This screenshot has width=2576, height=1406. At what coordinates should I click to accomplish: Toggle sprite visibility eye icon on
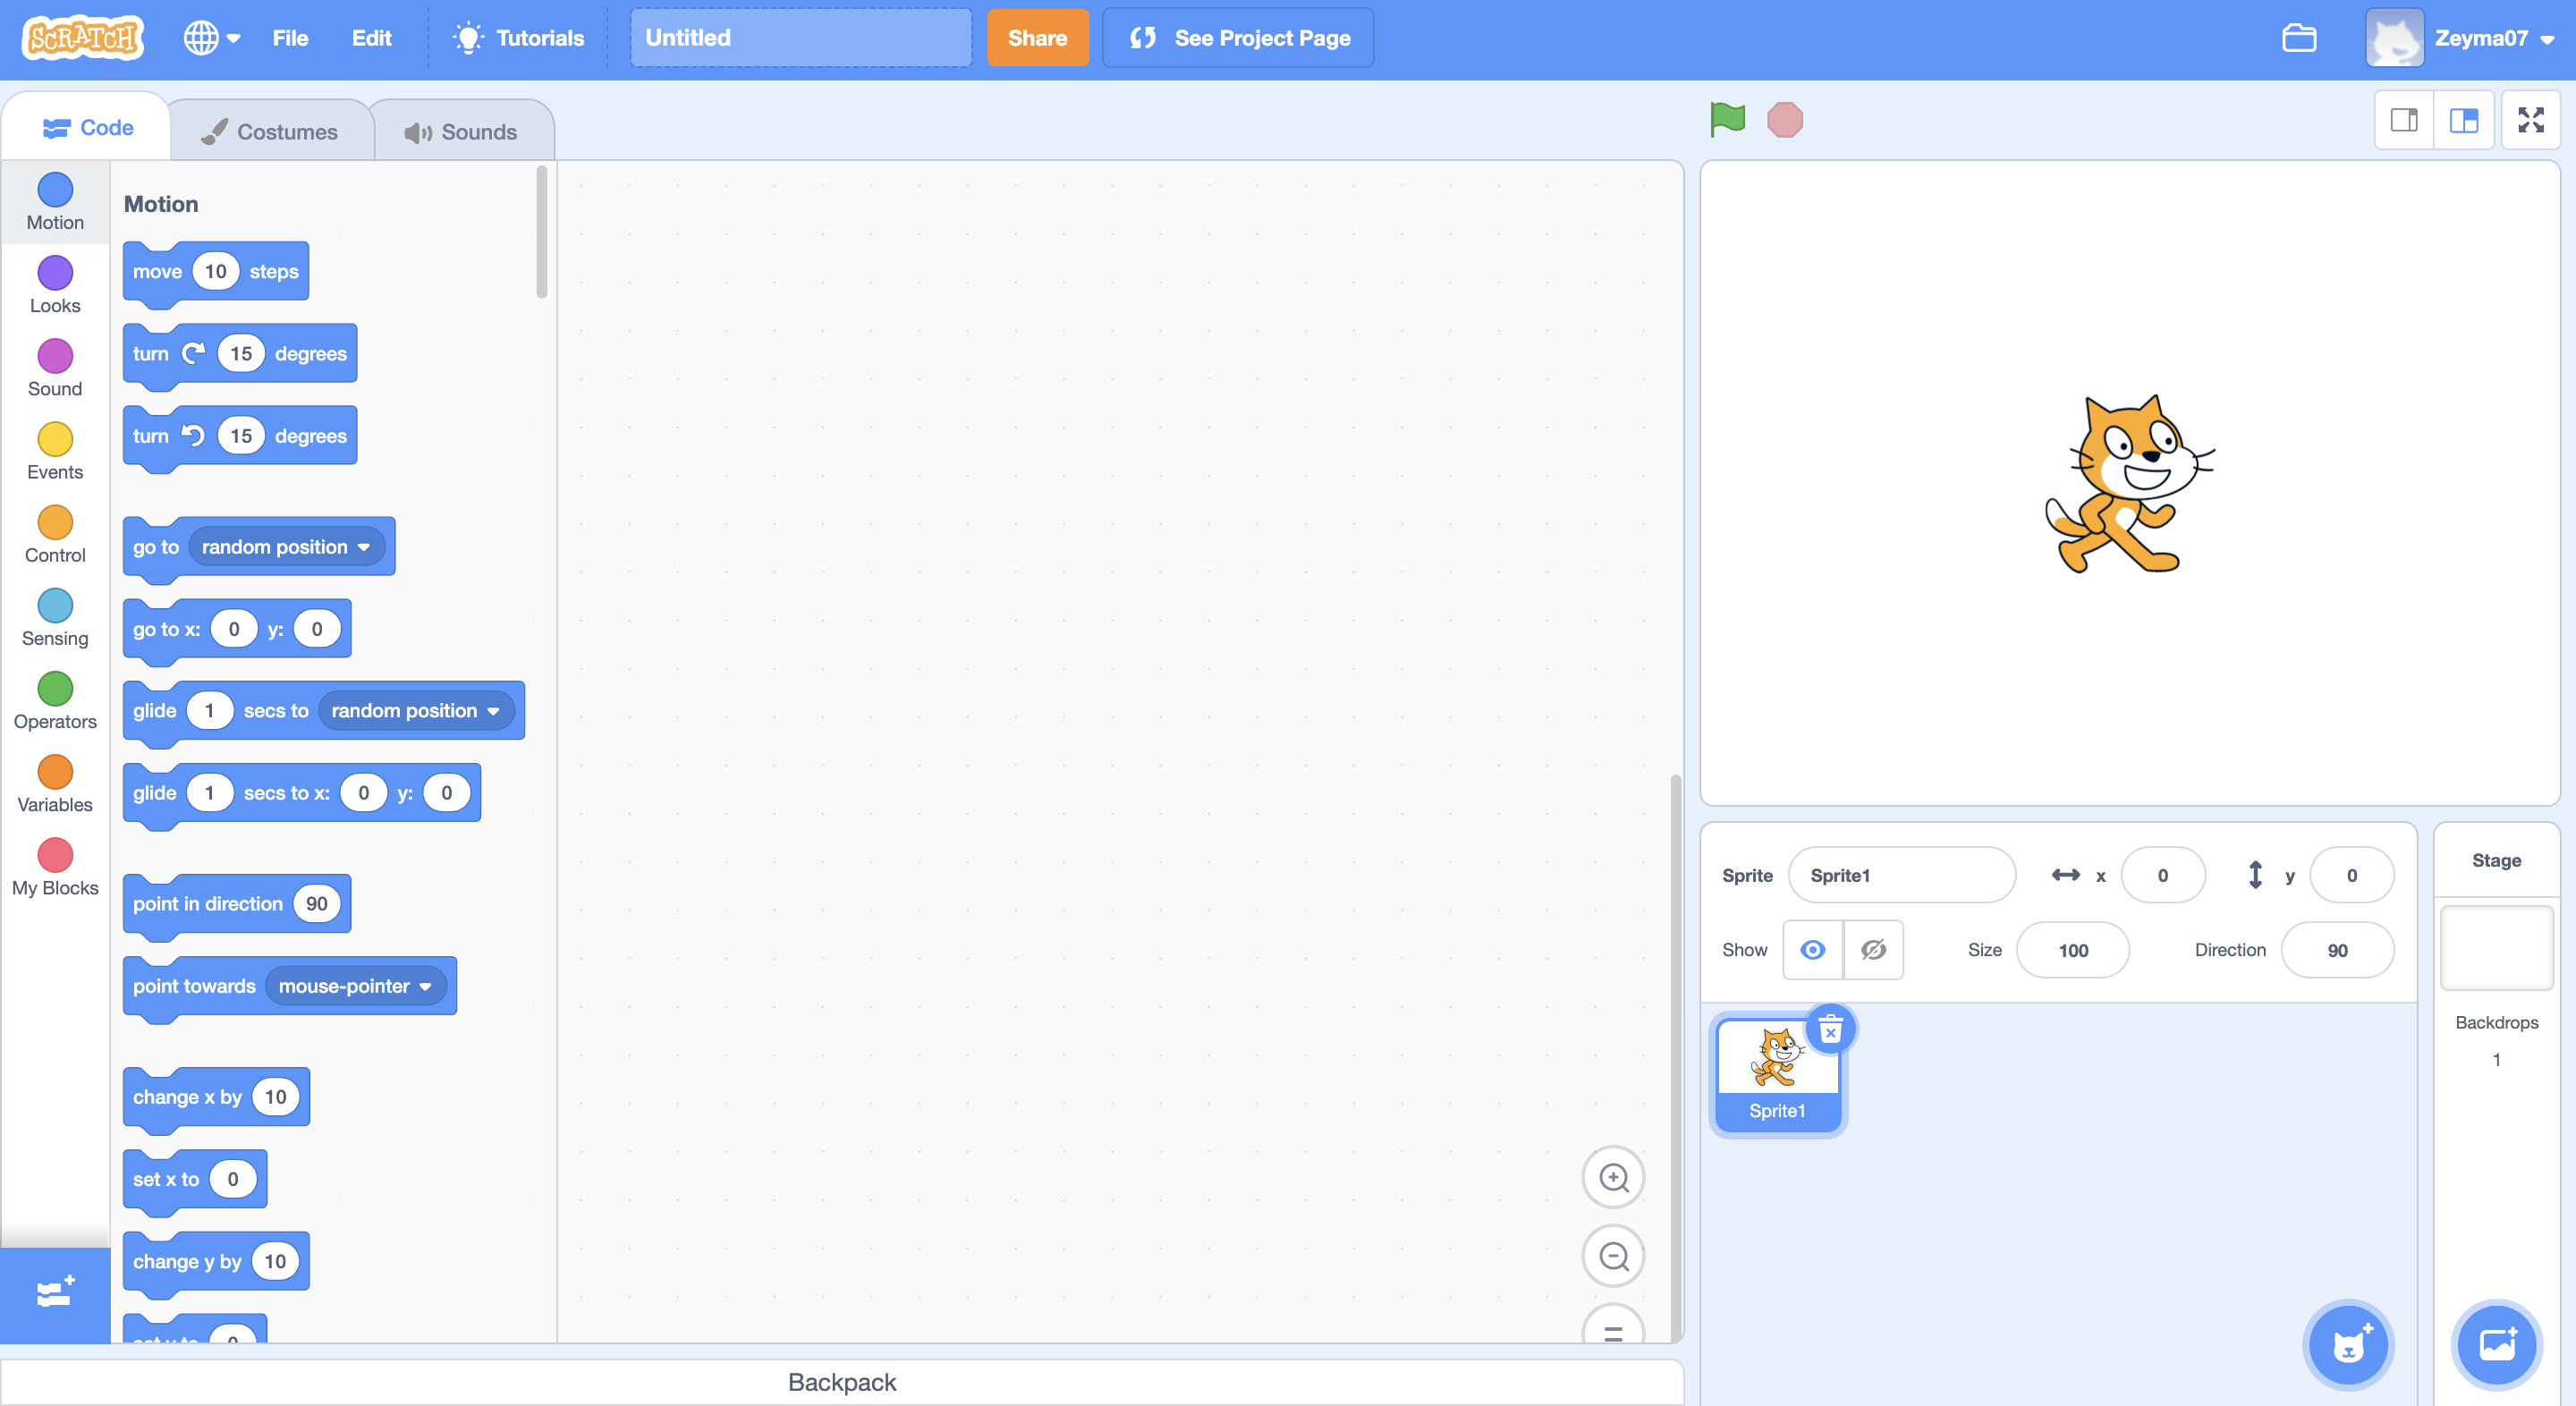[1811, 949]
